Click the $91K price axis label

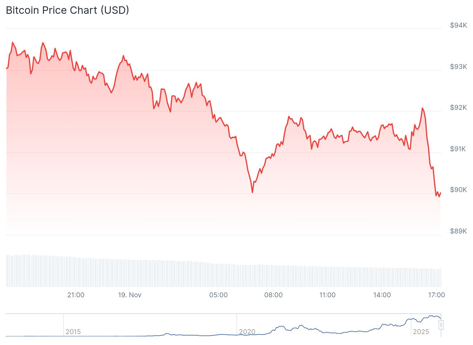pyautogui.click(x=458, y=149)
